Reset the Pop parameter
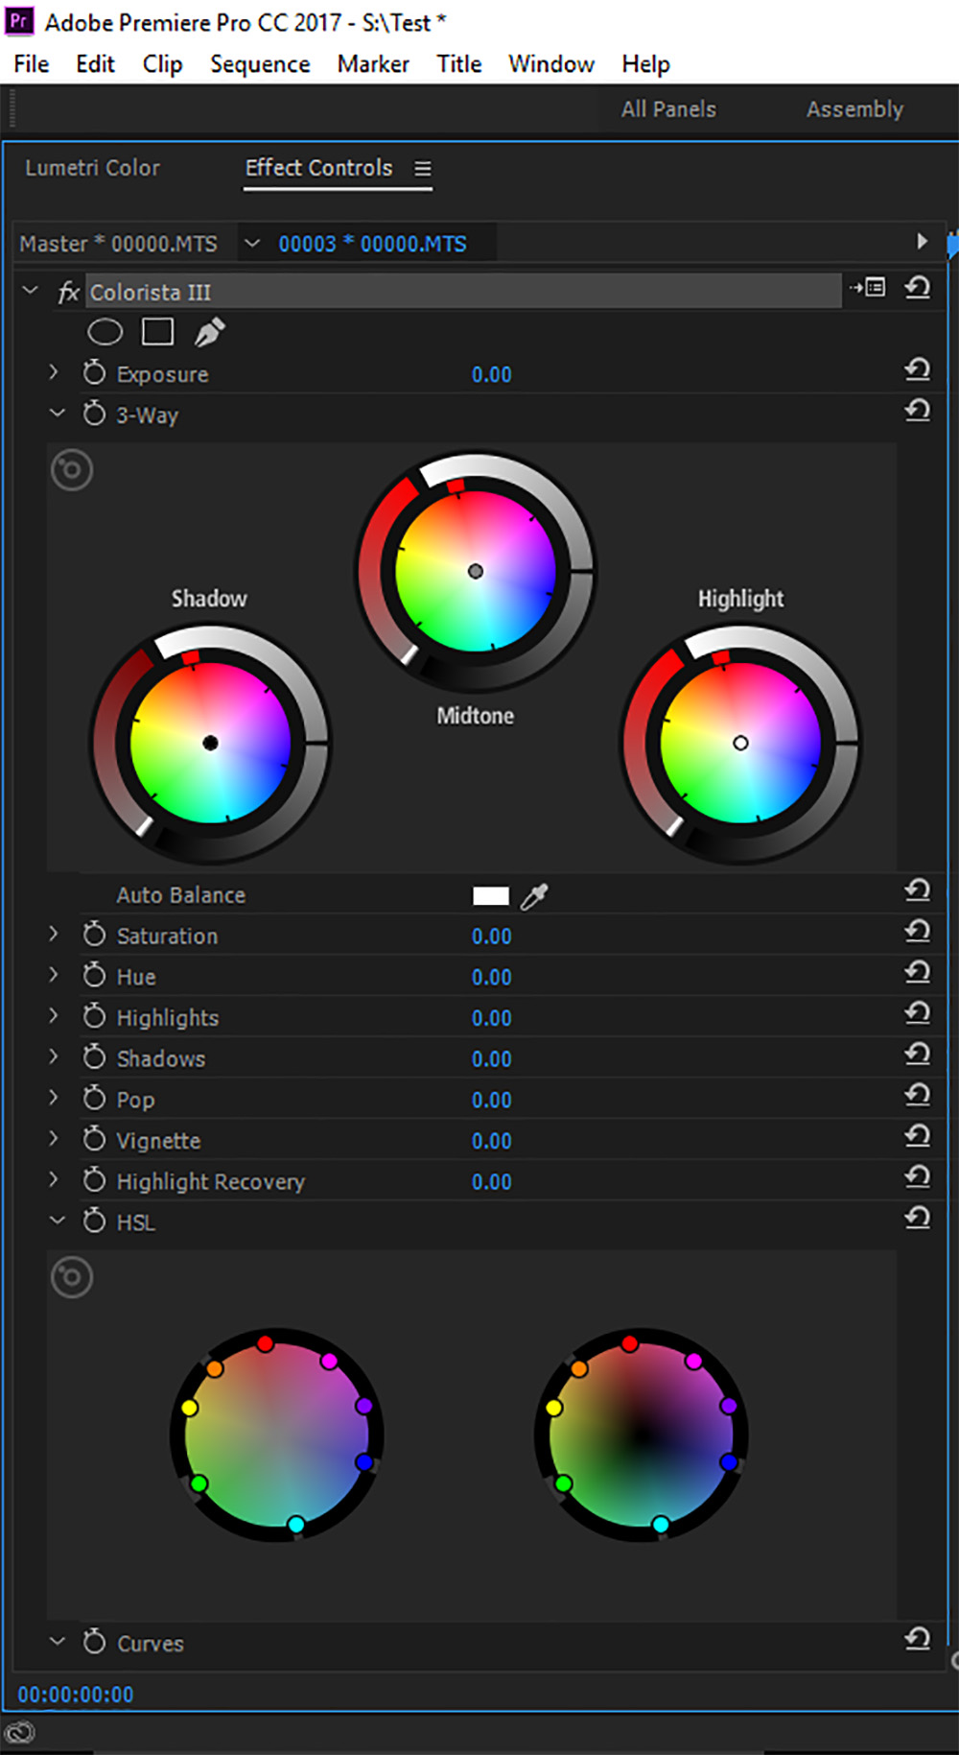Screen dimensions: 959x1755 [x=917, y=1095]
